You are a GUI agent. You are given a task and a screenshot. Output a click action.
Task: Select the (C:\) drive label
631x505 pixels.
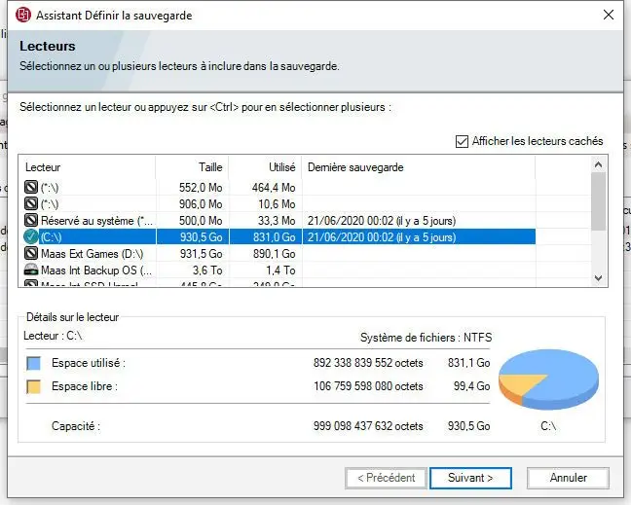[51, 237]
